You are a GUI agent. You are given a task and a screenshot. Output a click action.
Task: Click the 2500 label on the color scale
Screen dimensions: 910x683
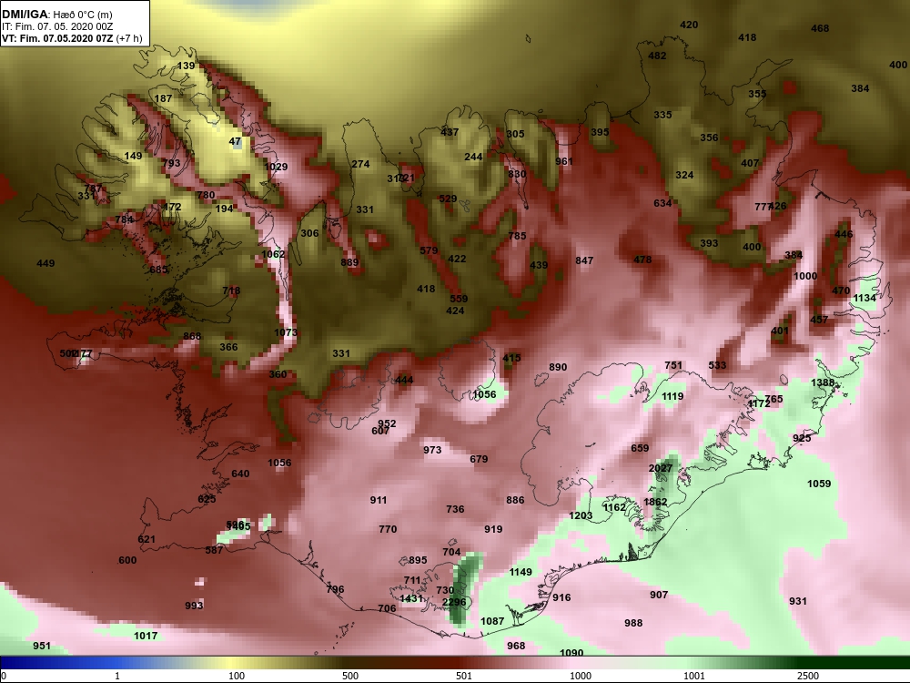(x=807, y=676)
